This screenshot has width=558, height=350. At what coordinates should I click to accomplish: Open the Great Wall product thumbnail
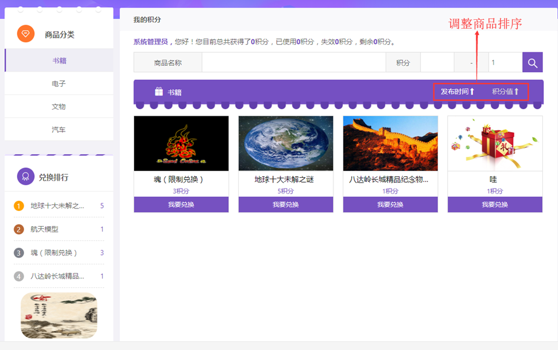[390, 143]
